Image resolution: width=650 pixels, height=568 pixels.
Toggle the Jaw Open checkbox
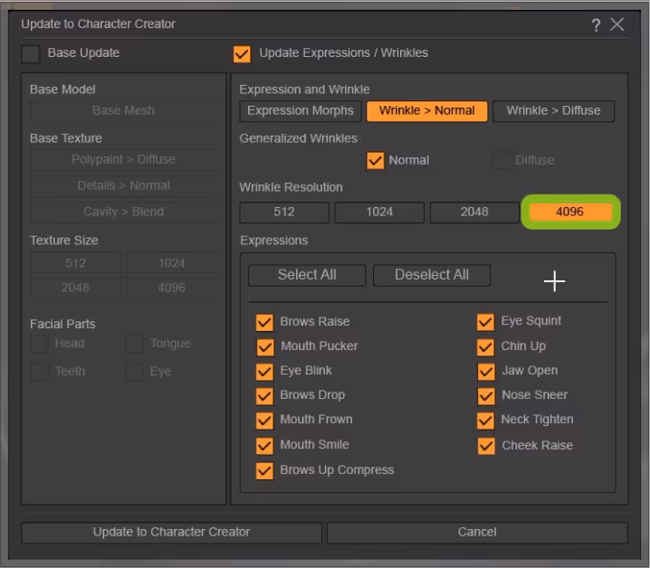pos(486,372)
